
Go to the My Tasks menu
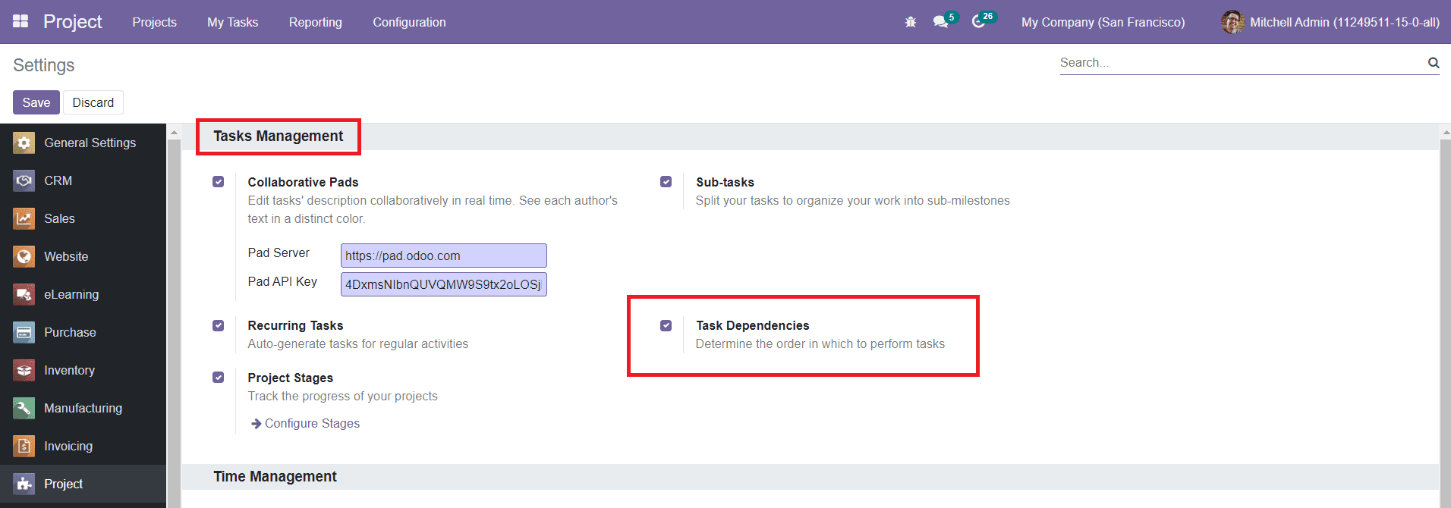232,22
